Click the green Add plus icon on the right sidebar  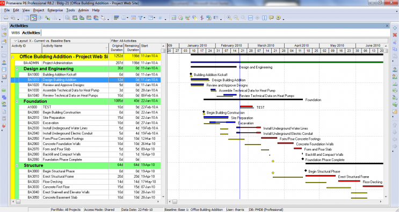395,28
